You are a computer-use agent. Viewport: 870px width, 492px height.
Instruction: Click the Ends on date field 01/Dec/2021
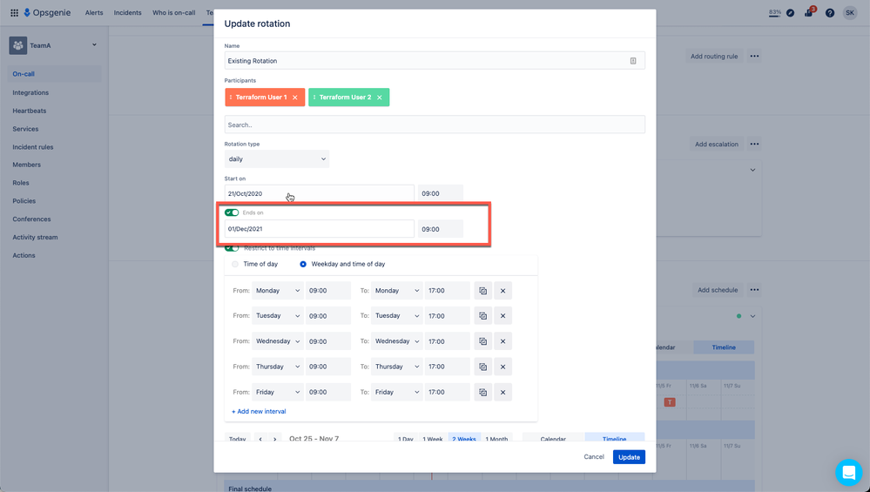[319, 229]
